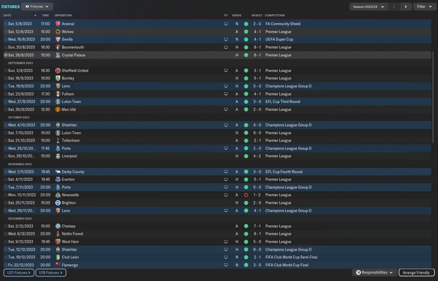The height and width of the screenshot is (281, 438).
Task: Click the red loss indicator for Newcastle
Action: [246, 195]
